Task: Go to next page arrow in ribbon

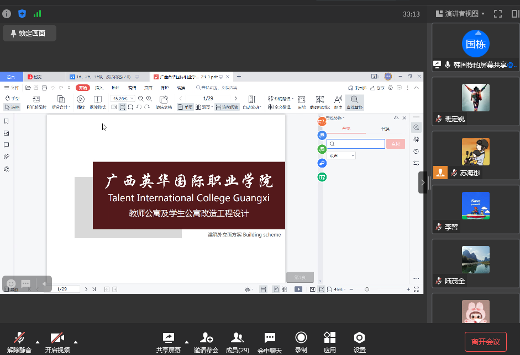Action: coord(236,98)
